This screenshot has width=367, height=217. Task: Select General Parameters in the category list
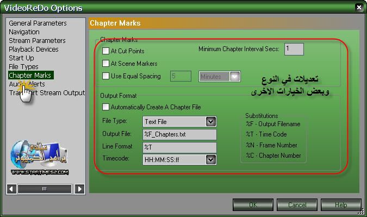(38, 23)
